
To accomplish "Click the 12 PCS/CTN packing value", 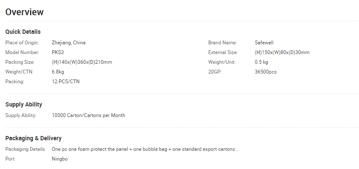I will click(66, 82).
